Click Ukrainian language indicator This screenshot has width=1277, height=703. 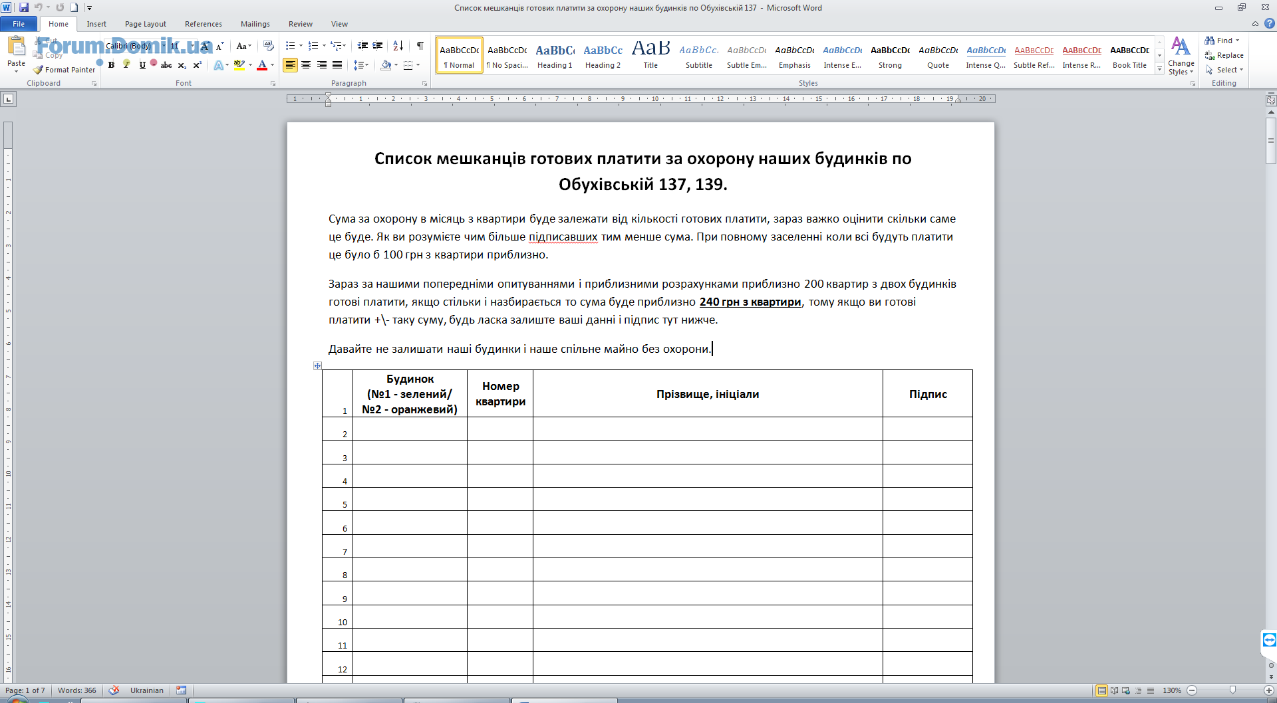pos(146,690)
